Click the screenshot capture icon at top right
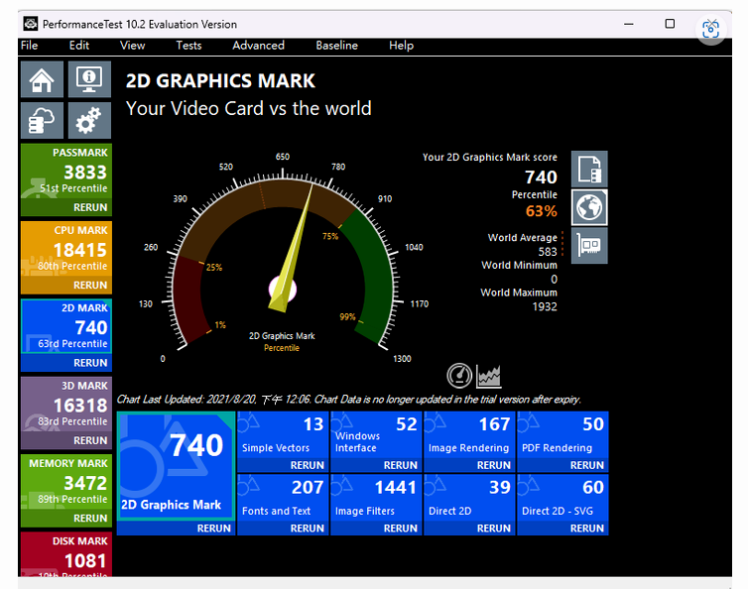The width and height of the screenshot is (748, 589). click(x=710, y=30)
